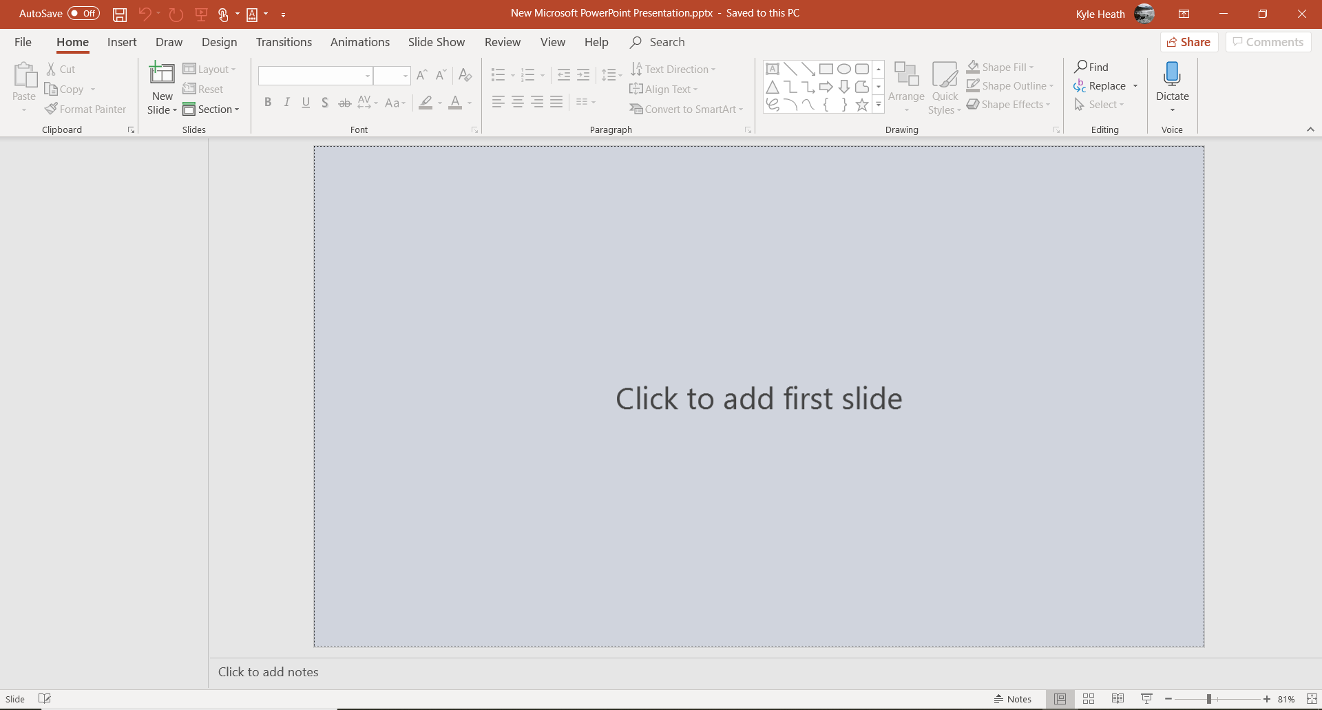
Task: Toggle bold text formatting
Action: click(x=268, y=102)
